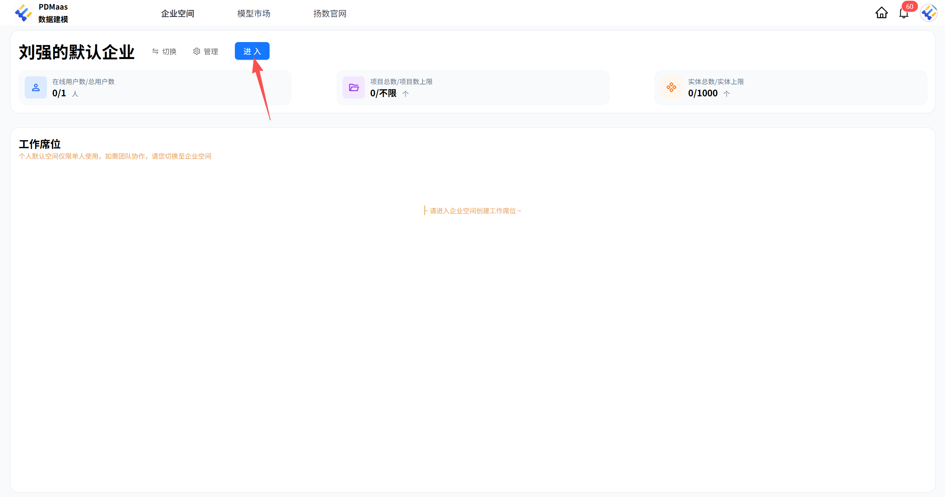Switch to the 模型市场 tab

point(254,14)
